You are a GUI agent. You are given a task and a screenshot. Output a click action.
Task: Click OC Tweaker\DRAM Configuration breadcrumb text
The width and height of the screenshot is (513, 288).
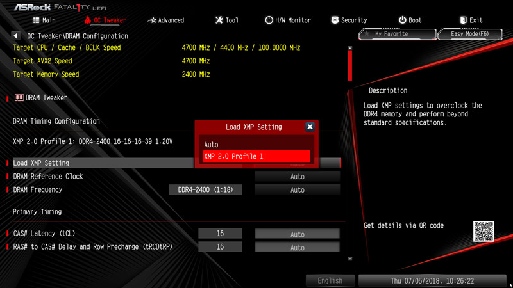78,36
